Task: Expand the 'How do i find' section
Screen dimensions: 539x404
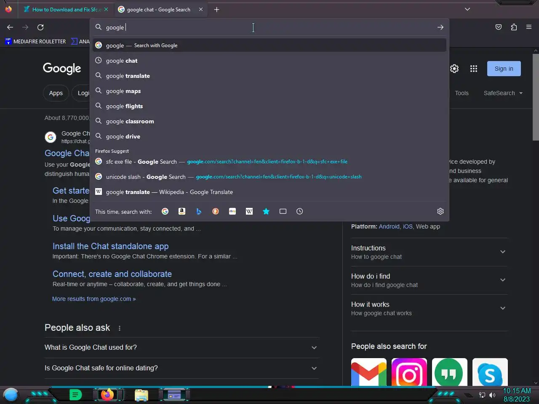Action: [x=430, y=280]
